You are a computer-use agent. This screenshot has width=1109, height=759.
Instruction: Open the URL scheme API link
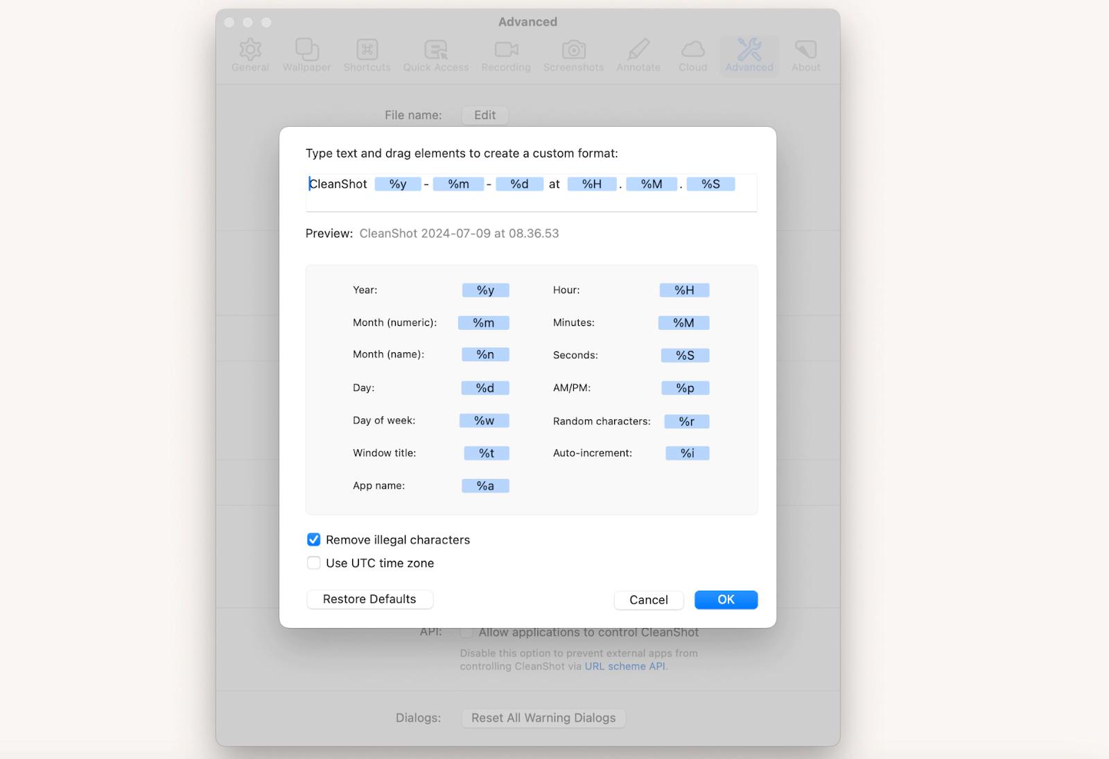click(625, 666)
